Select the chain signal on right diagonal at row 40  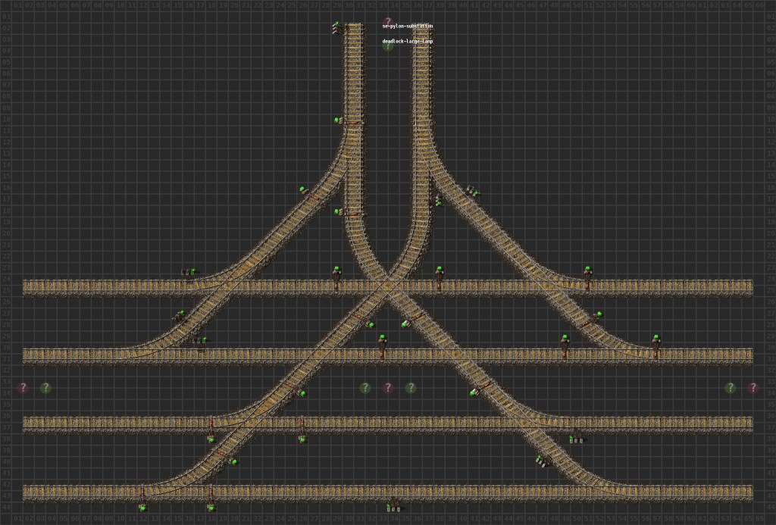543,461
